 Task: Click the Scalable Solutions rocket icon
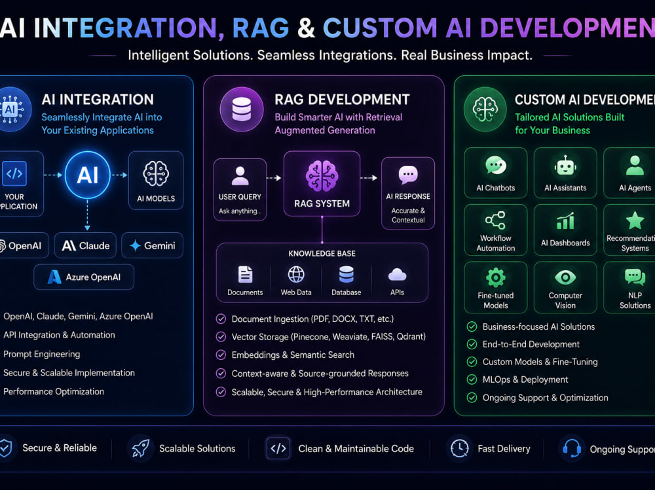[x=141, y=449]
